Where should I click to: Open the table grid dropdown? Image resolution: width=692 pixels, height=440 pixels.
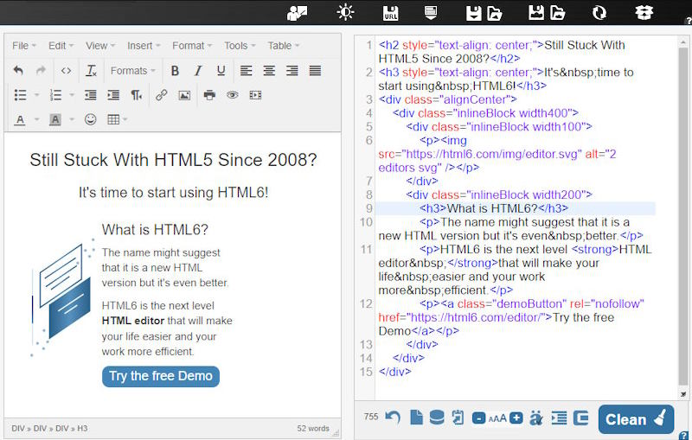[118, 119]
